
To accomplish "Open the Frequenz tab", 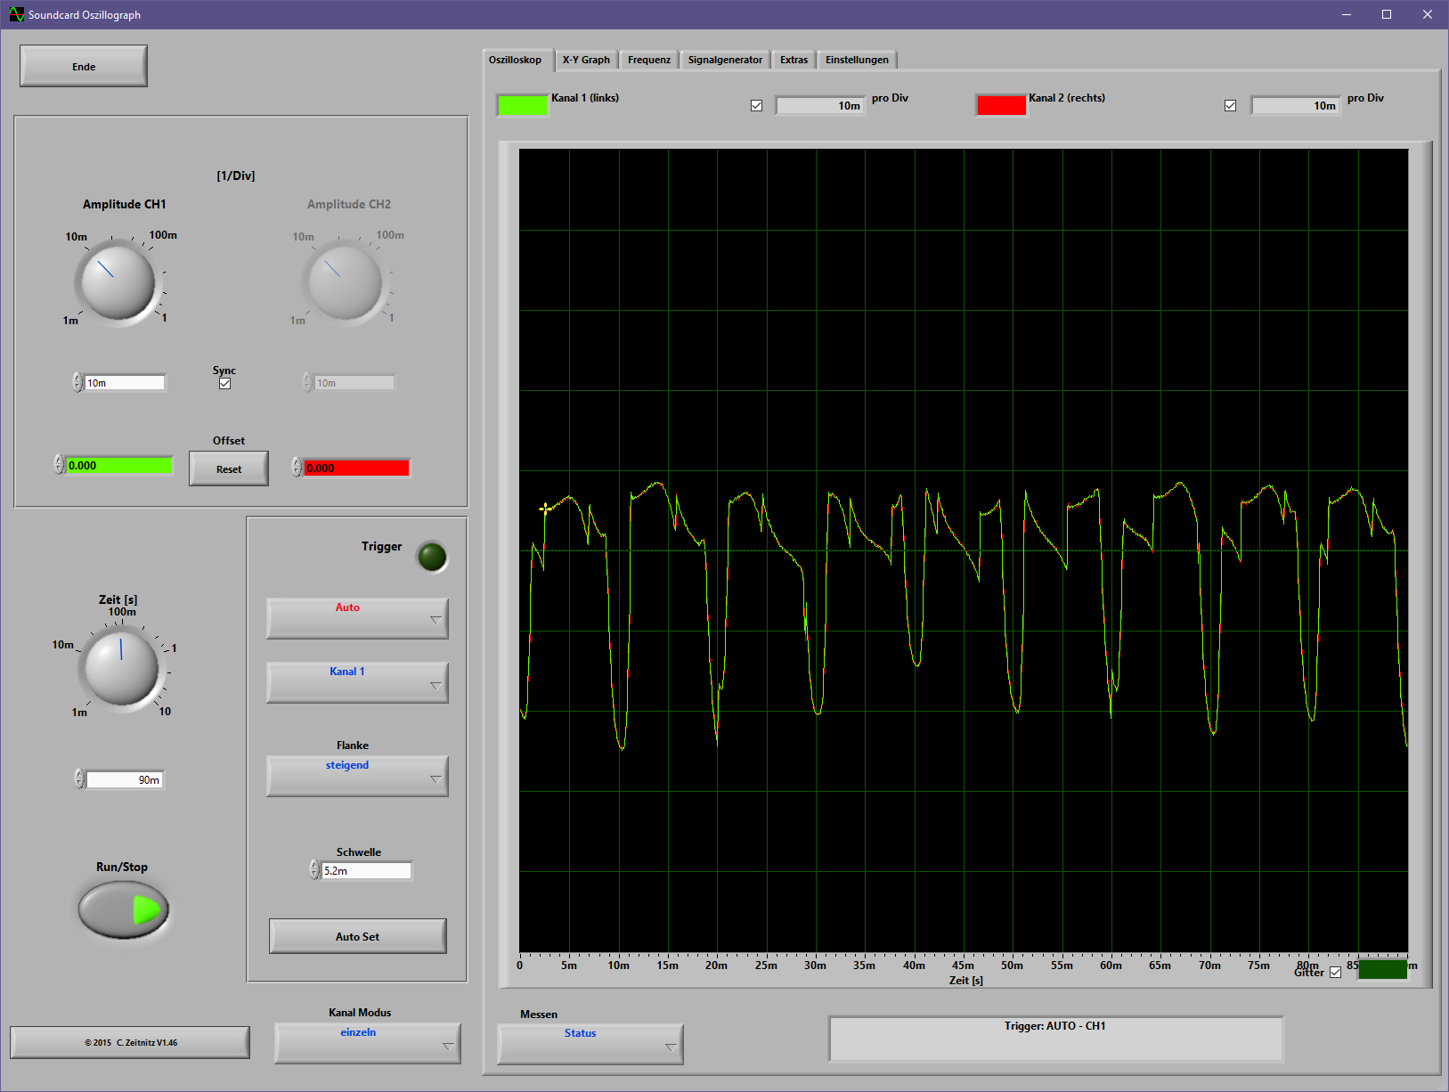I will coord(649,60).
